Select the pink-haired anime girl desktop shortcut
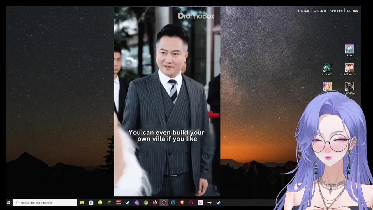This screenshot has height=210, width=373. coord(327,87)
